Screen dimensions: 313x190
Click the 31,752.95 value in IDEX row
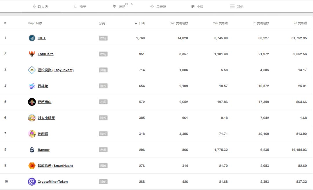299,38
